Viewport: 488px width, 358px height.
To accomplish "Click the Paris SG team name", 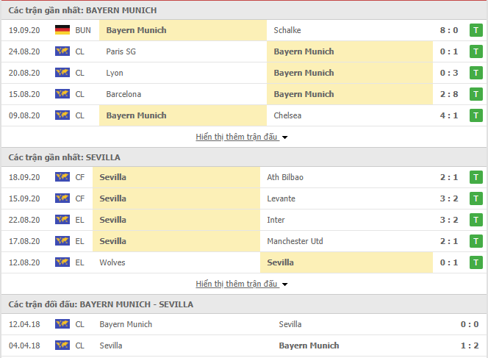I will [121, 51].
